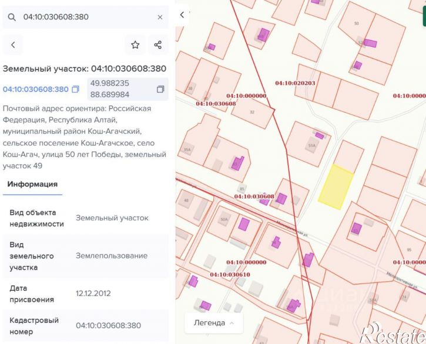Click the search magnifier icon
The height and width of the screenshot is (344, 426).
point(12,17)
